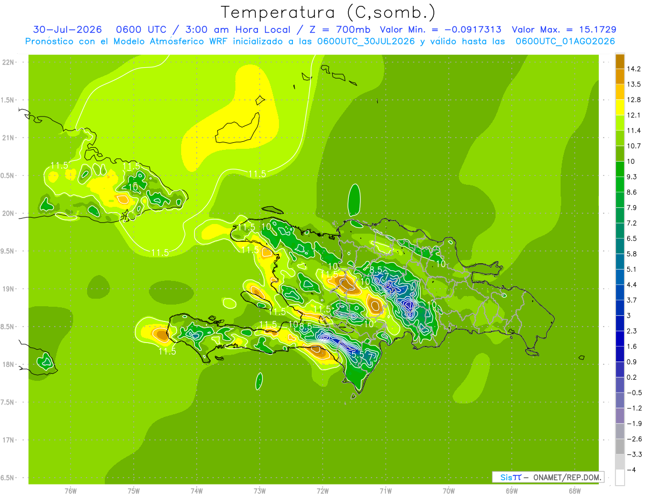The image size is (645, 498).
Task: Click the legend color band between 1.6 and 0.9
Action: pos(620,354)
